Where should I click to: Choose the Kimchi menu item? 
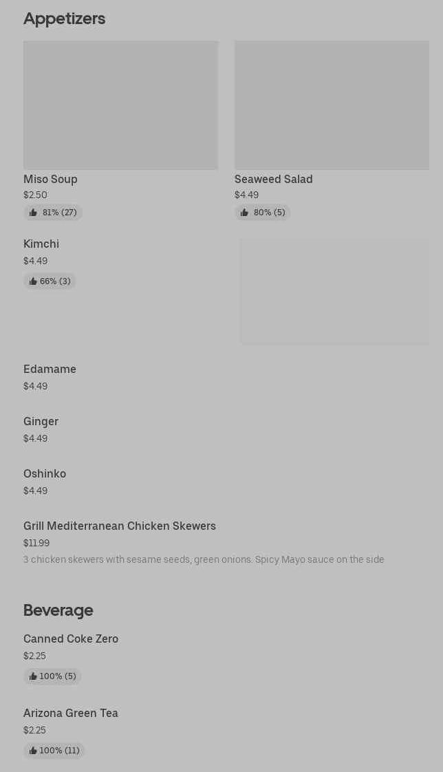tap(41, 244)
